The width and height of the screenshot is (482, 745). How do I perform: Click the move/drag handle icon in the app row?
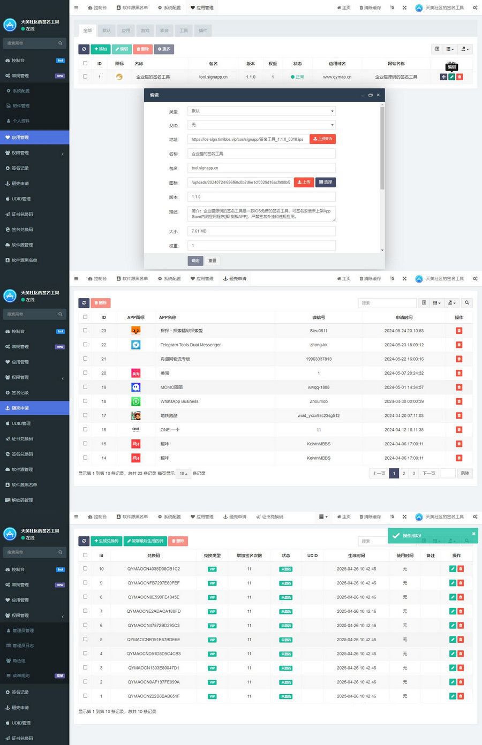(x=443, y=77)
